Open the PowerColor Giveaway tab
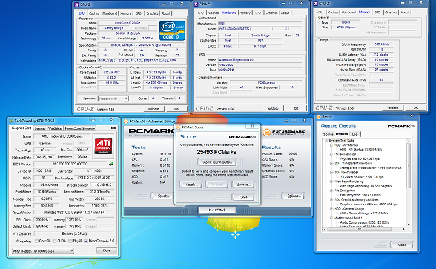Viewport: 436px width, 269px height. (80, 128)
